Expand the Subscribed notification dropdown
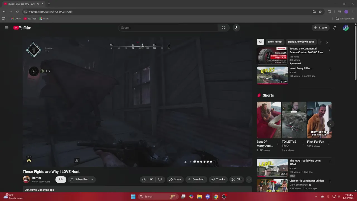Viewport: 357px width, 201px height. point(82,180)
